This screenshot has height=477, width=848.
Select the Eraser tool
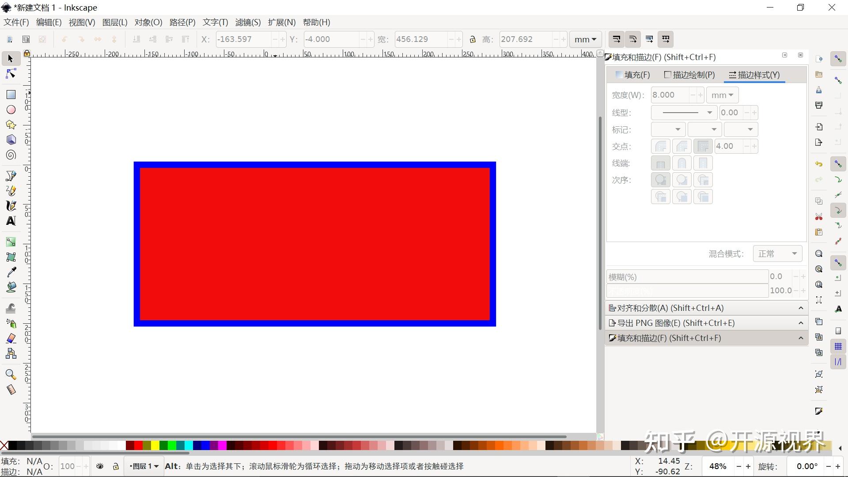tap(11, 338)
